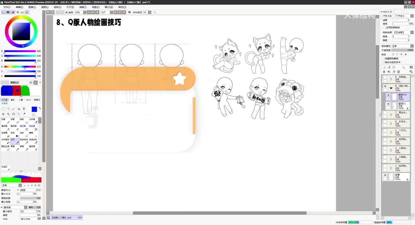Enable 应用到钢笔线 checkbox
This screenshot has width=415, height=225.
click(x=384, y=27)
